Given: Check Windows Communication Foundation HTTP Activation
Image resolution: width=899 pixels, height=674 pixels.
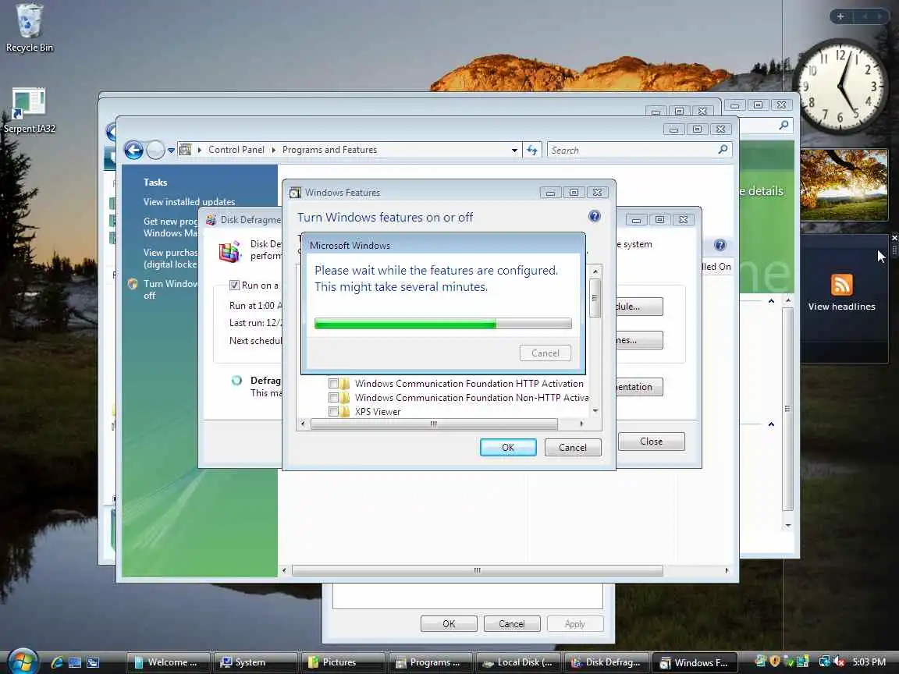Looking at the screenshot, I should [x=333, y=384].
